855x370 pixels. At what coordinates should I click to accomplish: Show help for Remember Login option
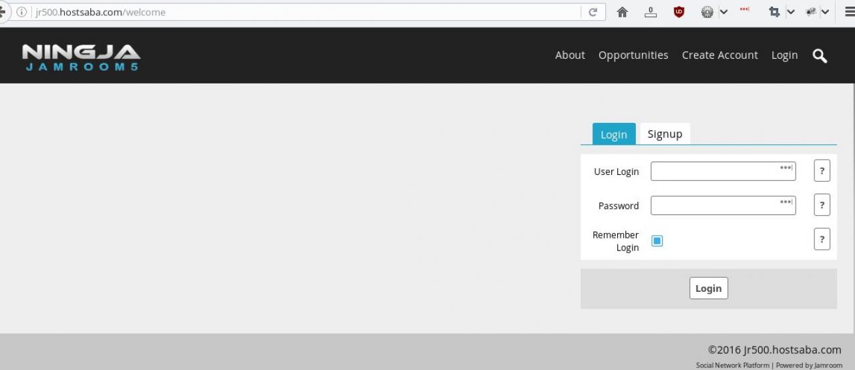pos(822,239)
